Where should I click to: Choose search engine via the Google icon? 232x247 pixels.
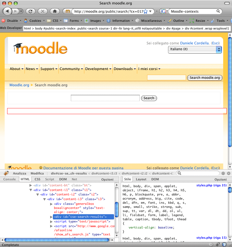(x=164, y=11)
